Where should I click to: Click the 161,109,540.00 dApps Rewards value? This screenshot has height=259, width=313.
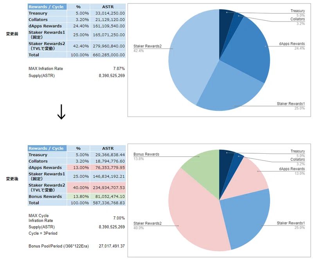coord(108,26)
